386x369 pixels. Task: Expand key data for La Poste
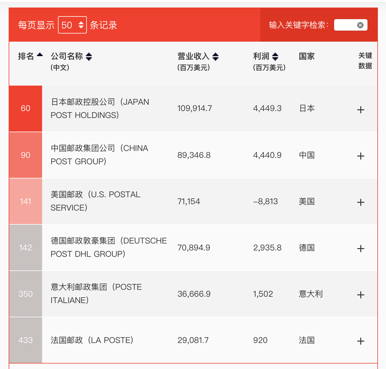361,341
